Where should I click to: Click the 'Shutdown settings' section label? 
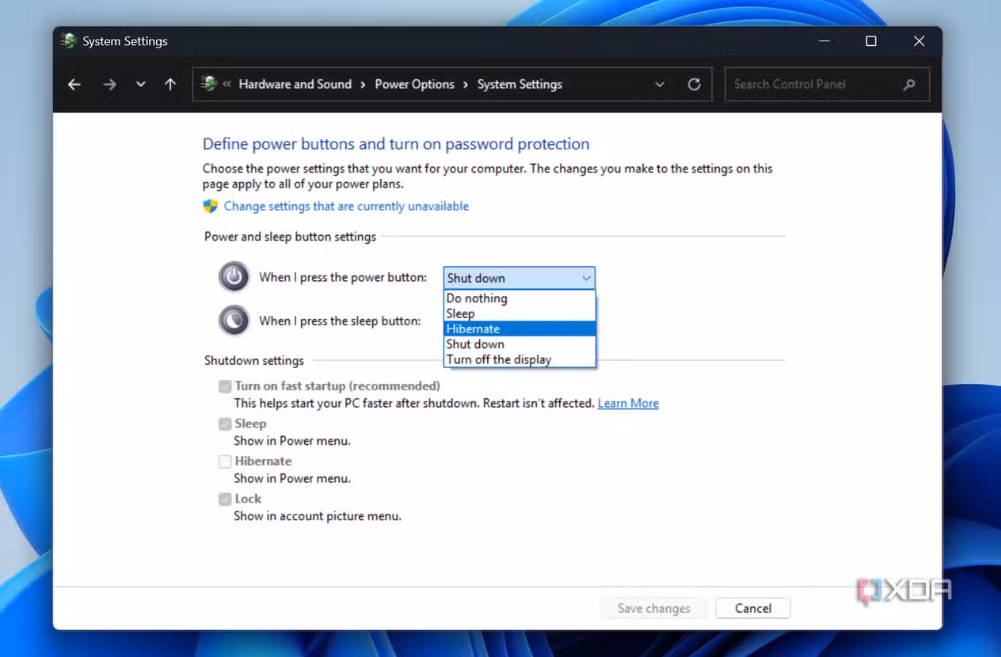[x=254, y=360]
